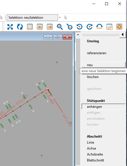Click the scrollbar up arrow

[x=78, y=35]
